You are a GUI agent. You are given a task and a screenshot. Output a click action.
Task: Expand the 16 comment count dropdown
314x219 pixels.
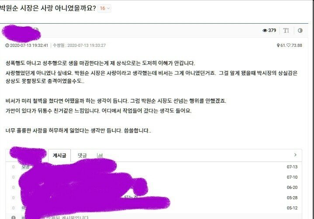(x=105, y=8)
